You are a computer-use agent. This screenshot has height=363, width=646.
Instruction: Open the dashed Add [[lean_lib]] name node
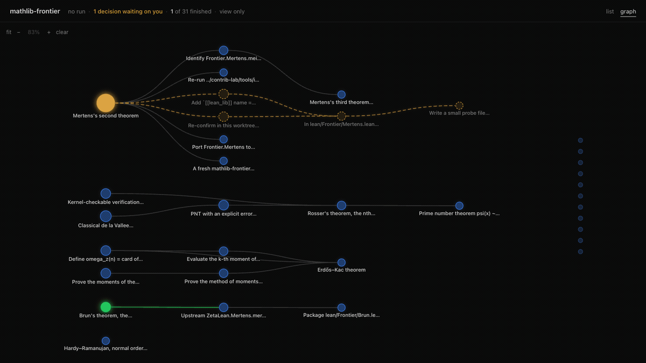click(x=223, y=94)
